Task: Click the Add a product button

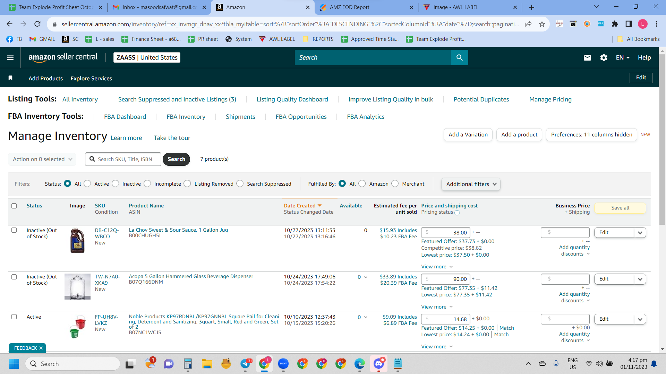Action: coord(519,135)
